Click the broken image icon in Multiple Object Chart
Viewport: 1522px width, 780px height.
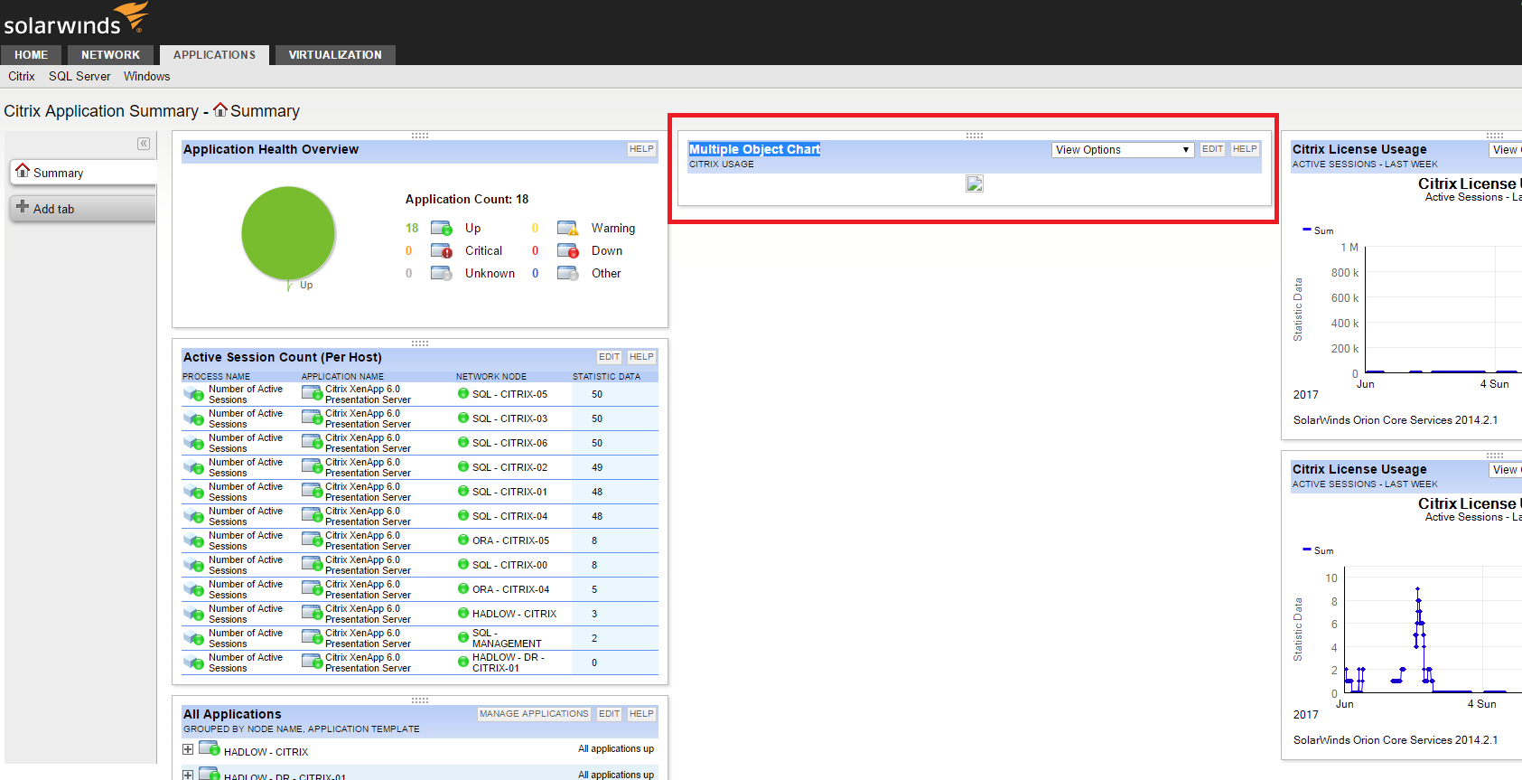click(975, 183)
